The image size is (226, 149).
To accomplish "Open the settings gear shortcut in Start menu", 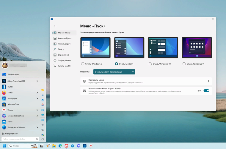I will 43,125.
